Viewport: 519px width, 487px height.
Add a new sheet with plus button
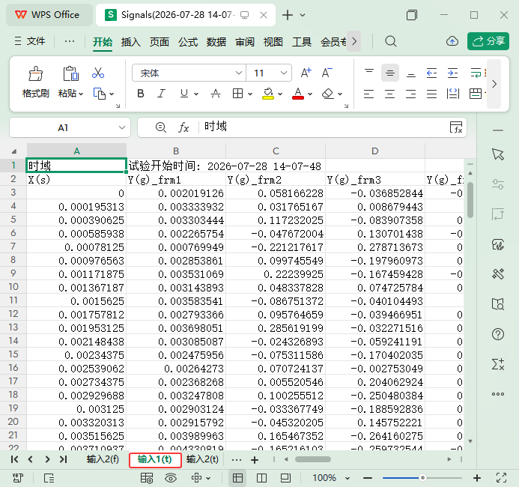point(255,459)
